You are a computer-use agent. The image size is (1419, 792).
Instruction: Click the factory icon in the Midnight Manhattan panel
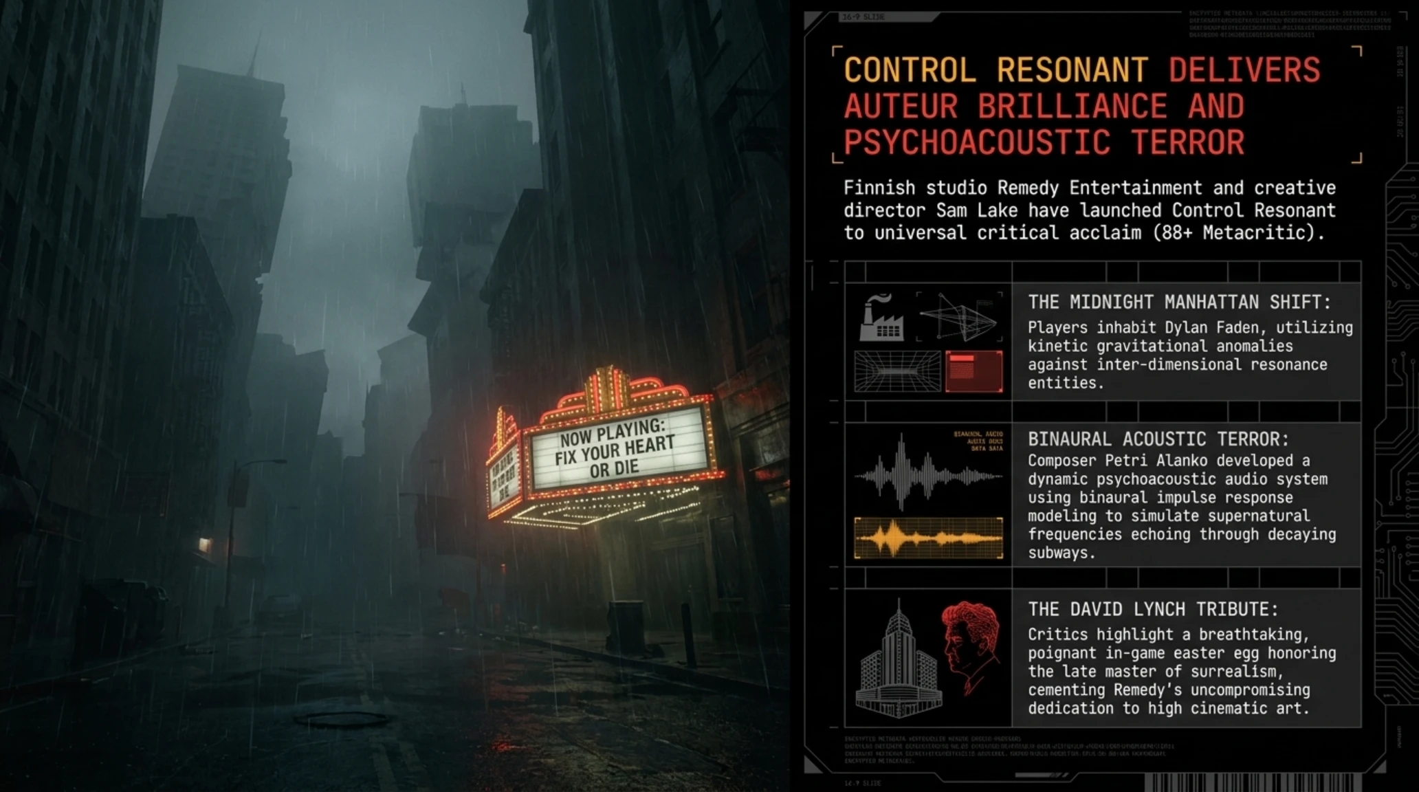tap(881, 317)
